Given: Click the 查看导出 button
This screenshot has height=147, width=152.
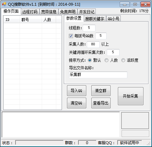Looking at the screenshot, I should (101, 103).
